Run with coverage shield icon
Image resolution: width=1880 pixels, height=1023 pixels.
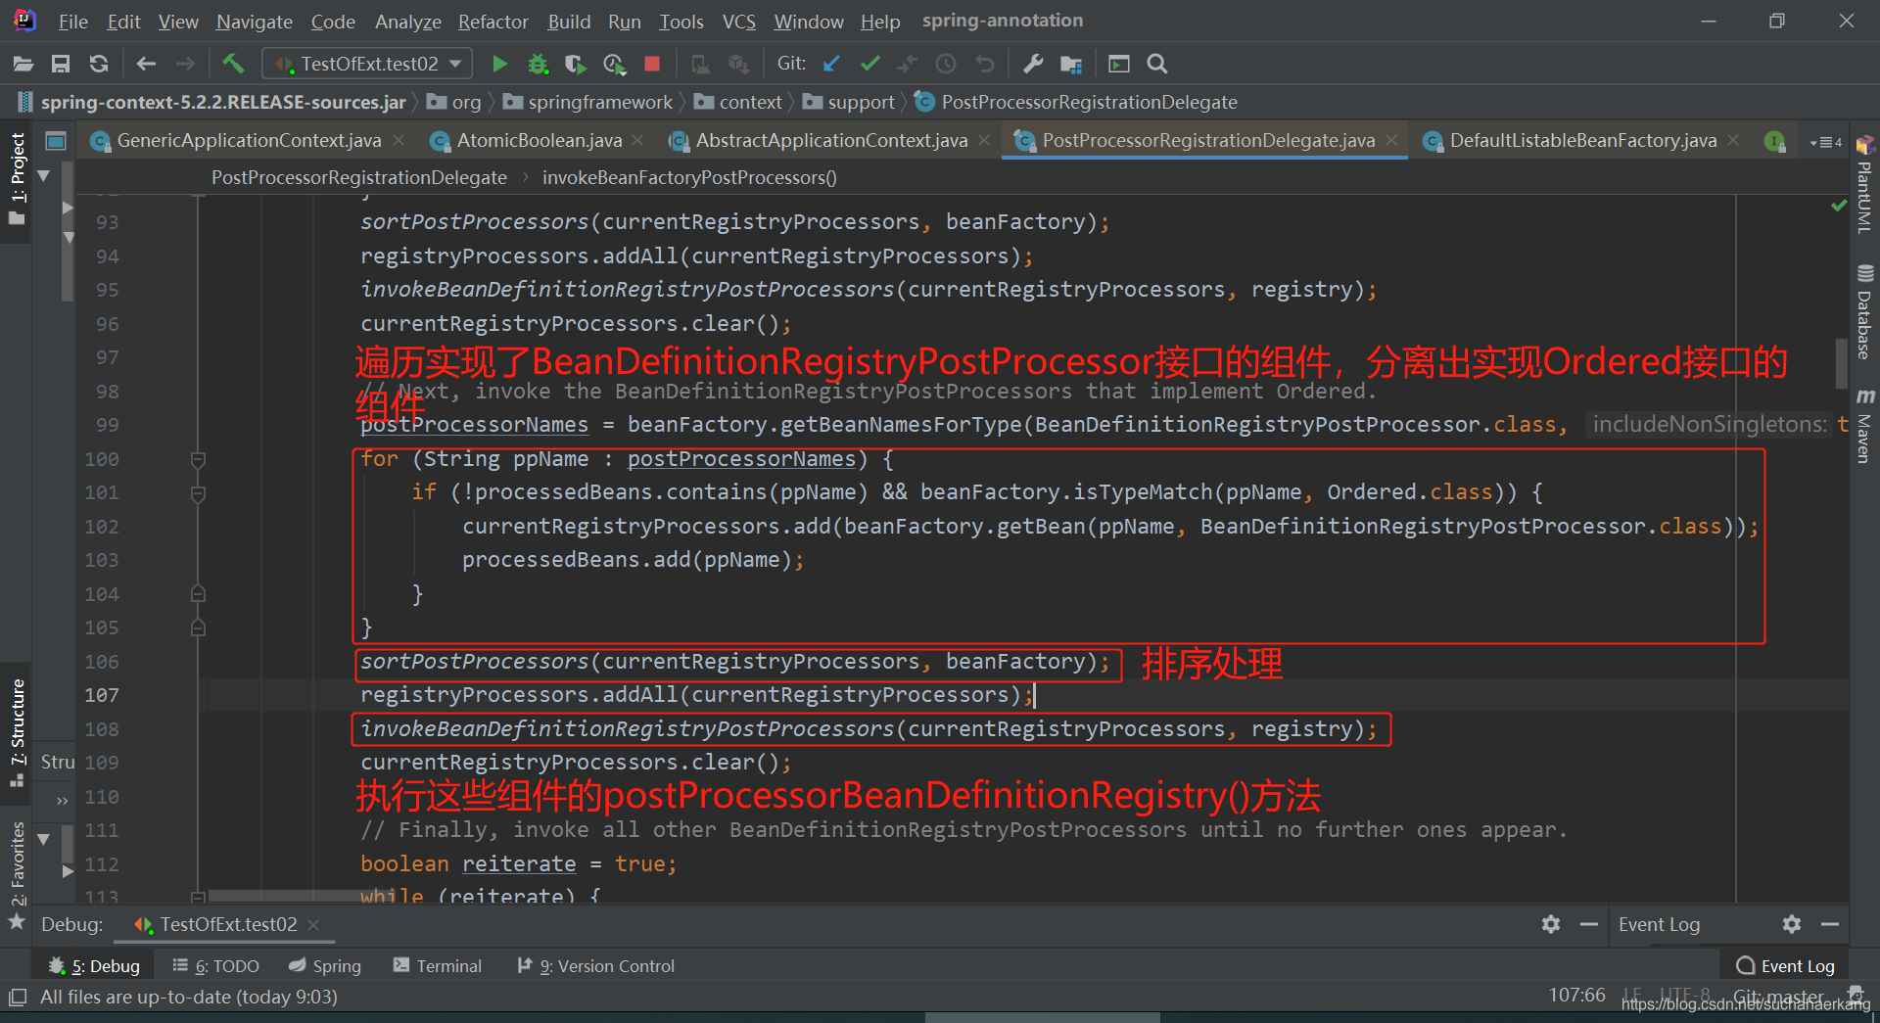[x=576, y=64]
